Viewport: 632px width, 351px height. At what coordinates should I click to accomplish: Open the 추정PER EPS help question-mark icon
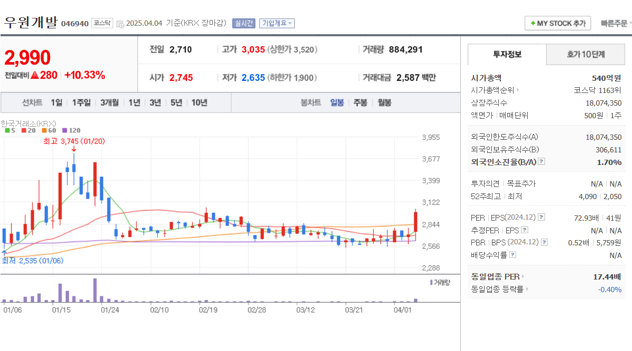click(524, 230)
